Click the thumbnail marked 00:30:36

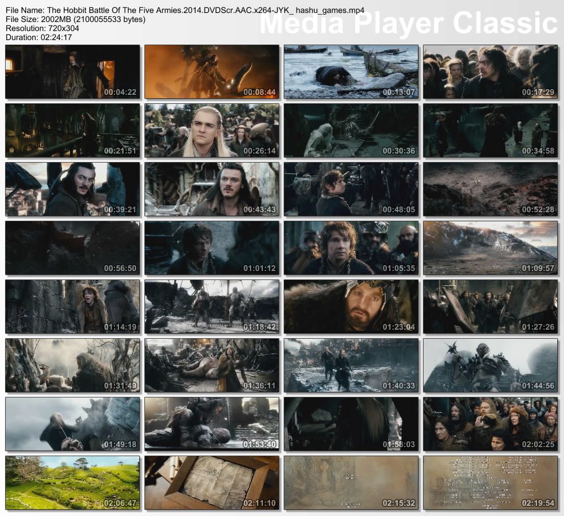click(x=351, y=130)
